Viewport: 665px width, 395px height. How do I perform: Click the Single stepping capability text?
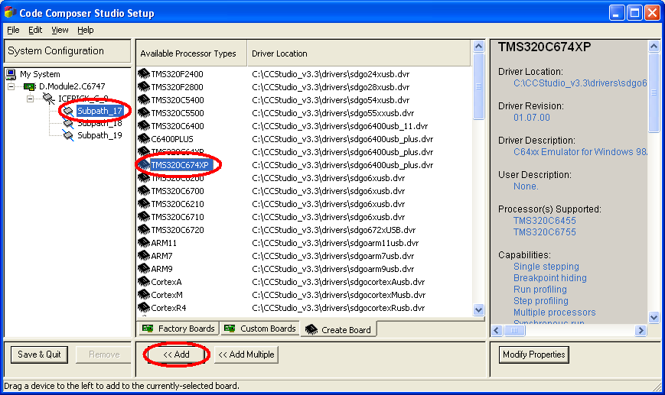546,267
